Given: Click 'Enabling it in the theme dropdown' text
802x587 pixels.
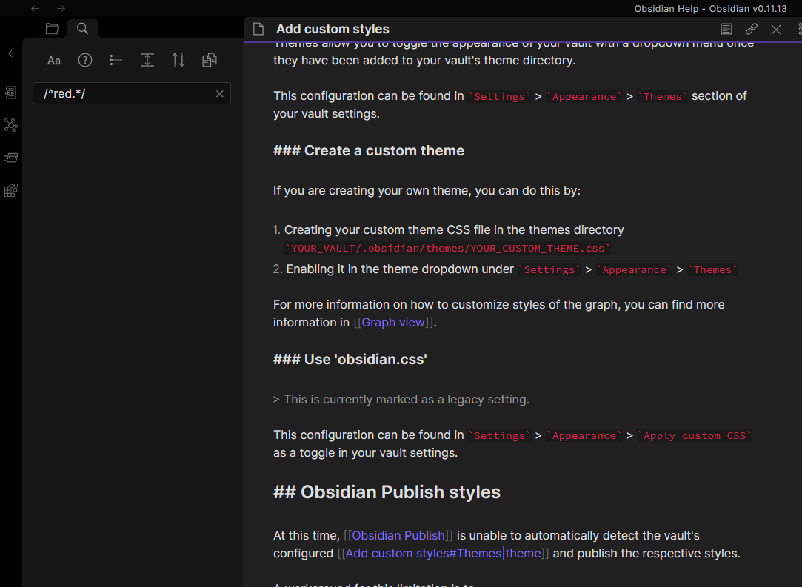Looking at the screenshot, I should tap(400, 269).
